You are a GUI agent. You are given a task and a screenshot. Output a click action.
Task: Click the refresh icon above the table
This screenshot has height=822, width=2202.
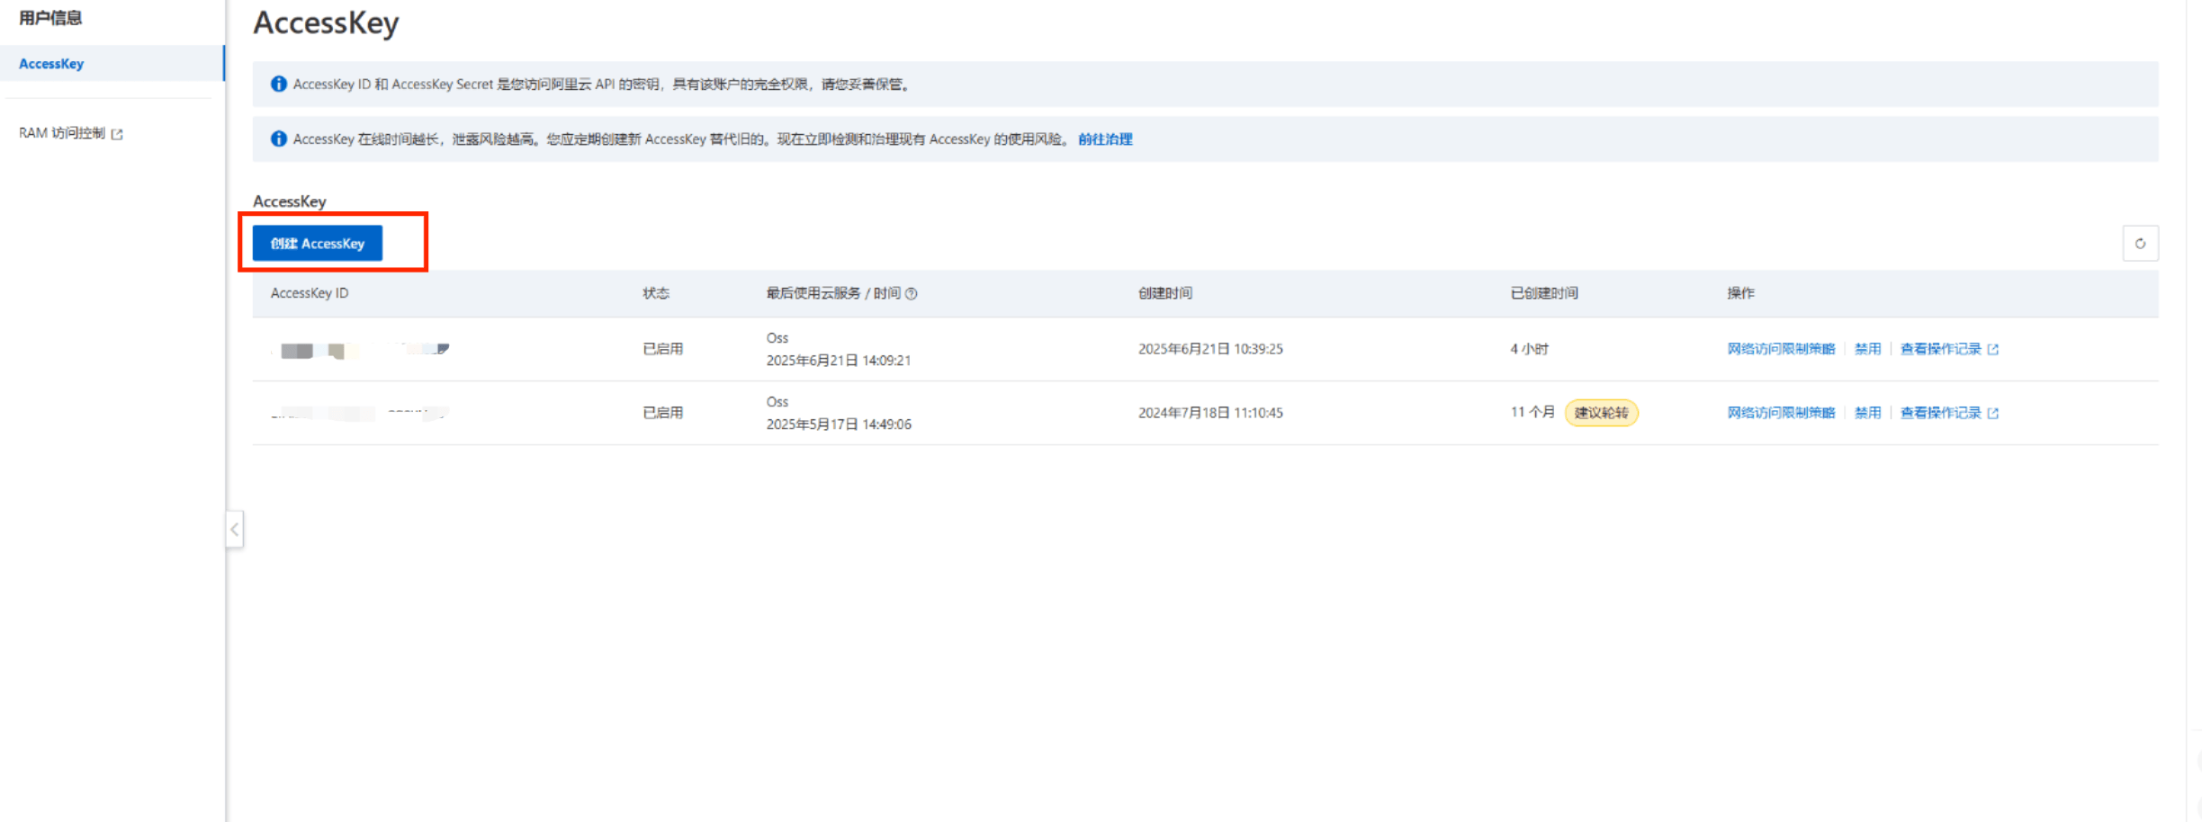pos(2140,244)
